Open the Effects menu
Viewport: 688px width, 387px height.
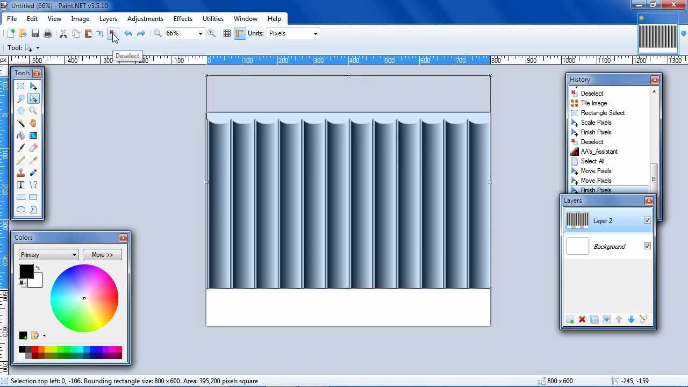click(183, 18)
